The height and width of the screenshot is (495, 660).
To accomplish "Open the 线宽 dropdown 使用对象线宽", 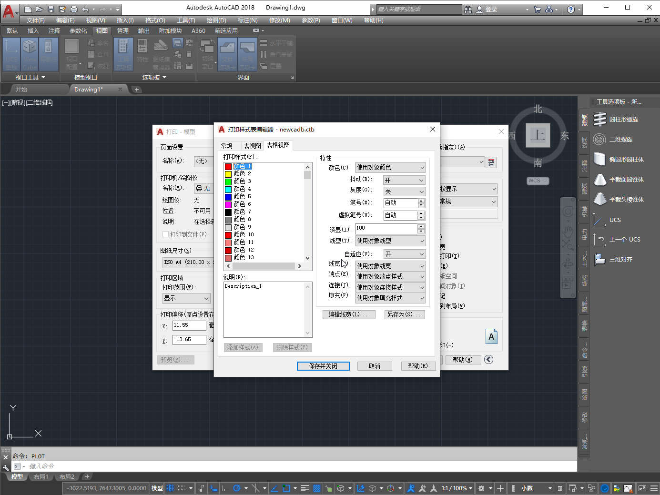I will point(390,266).
